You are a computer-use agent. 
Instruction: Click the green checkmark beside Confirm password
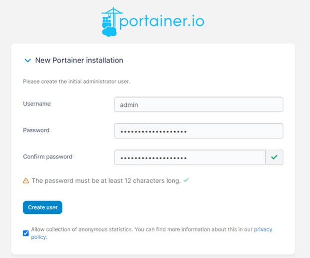tap(274, 158)
